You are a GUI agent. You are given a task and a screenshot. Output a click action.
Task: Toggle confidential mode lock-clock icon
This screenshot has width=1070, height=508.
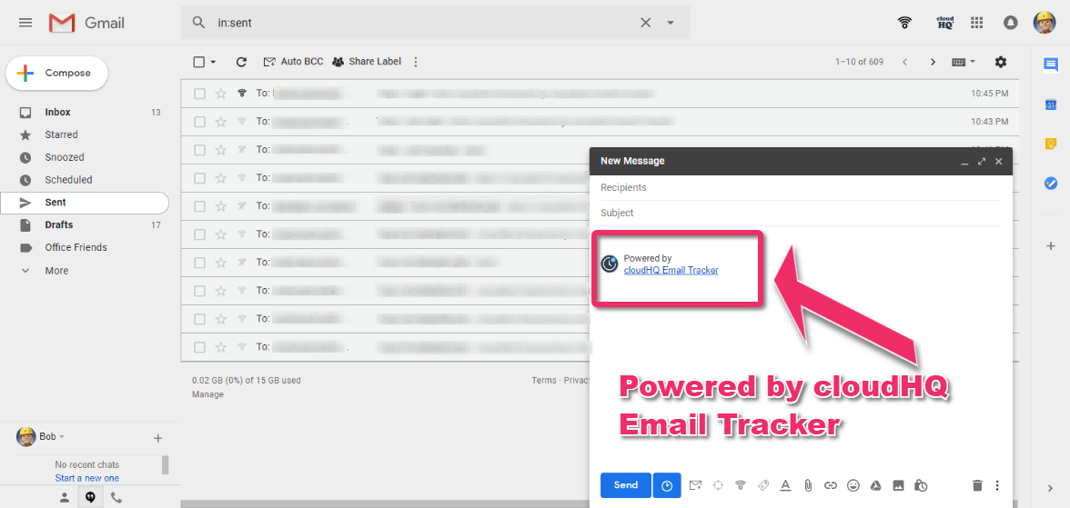tap(921, 485)
